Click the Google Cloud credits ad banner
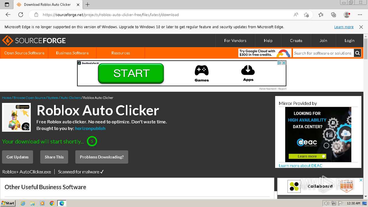This screenshot has height=207, width=368. tap(265, 53)
